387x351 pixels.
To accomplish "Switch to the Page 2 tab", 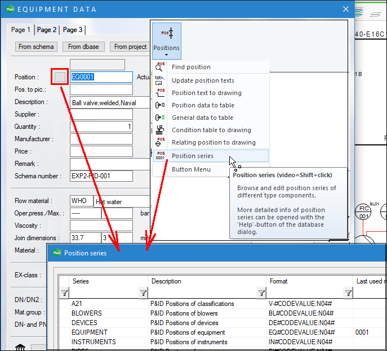I will click(x=47, y=30).
